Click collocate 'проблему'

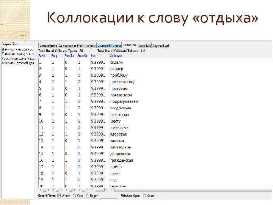coord(119,75)
